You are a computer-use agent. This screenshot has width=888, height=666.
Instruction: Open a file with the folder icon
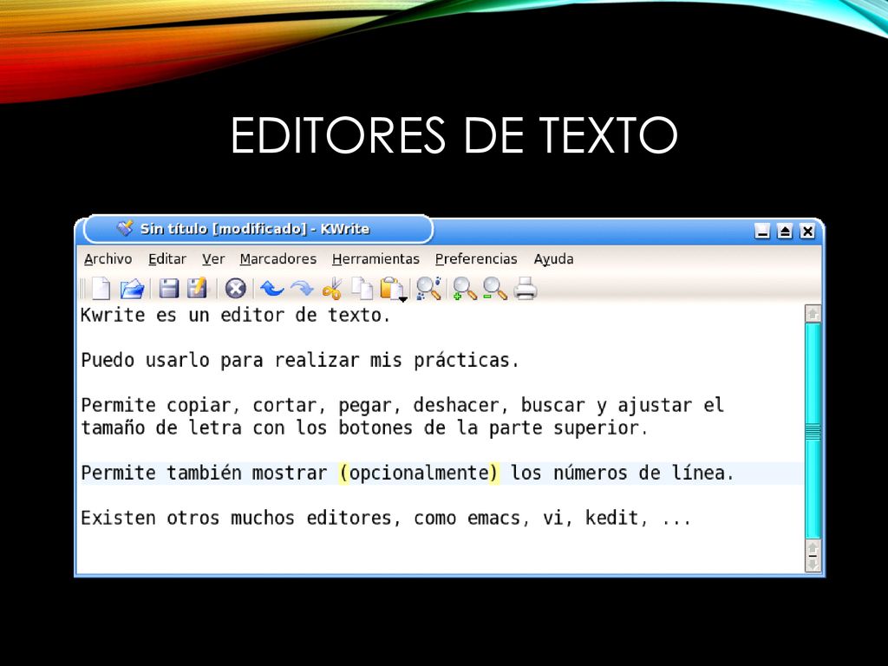[x=132, y=289]
